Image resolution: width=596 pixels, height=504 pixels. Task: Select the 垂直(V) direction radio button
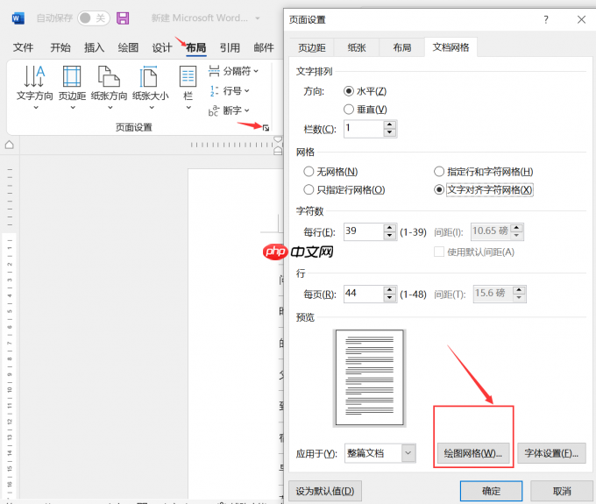pyautogui.click(x=349, y=110)
